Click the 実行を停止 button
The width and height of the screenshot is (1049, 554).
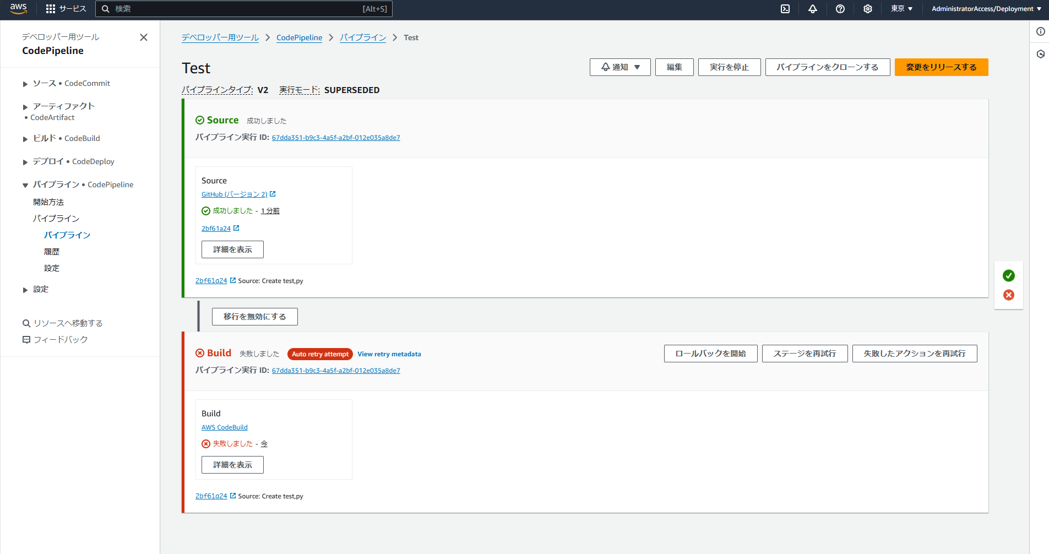(x=730, y=67)
